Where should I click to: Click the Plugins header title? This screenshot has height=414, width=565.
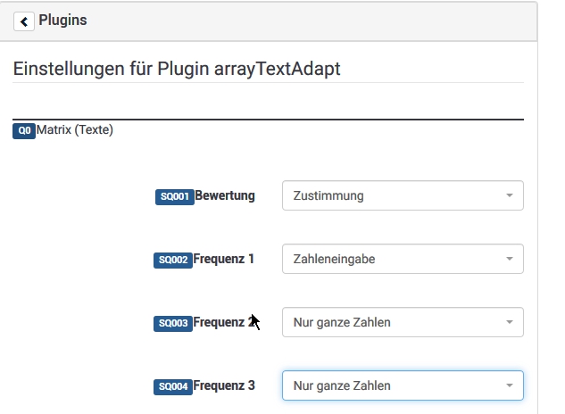coord(62,21)
